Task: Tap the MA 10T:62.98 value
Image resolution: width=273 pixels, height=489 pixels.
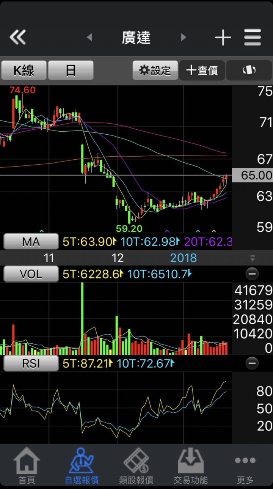Action: pyautogui.click(x=150, y=241)
